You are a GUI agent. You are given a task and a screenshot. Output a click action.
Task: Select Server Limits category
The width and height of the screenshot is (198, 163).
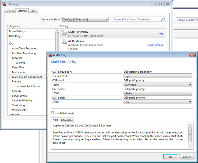(x=19, y=96)
